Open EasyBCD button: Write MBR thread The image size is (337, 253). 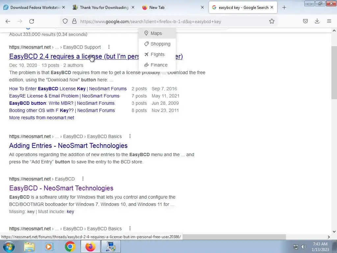coord(62,103)
